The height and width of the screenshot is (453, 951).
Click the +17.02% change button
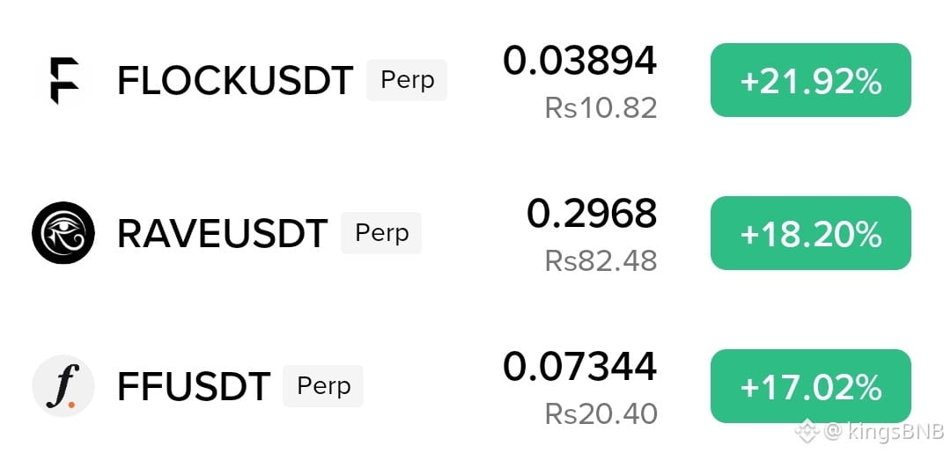(811, 386)
